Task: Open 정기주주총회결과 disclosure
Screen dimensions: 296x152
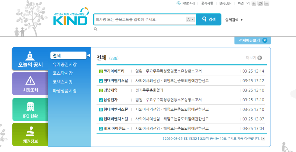Action: coord(149,90)
